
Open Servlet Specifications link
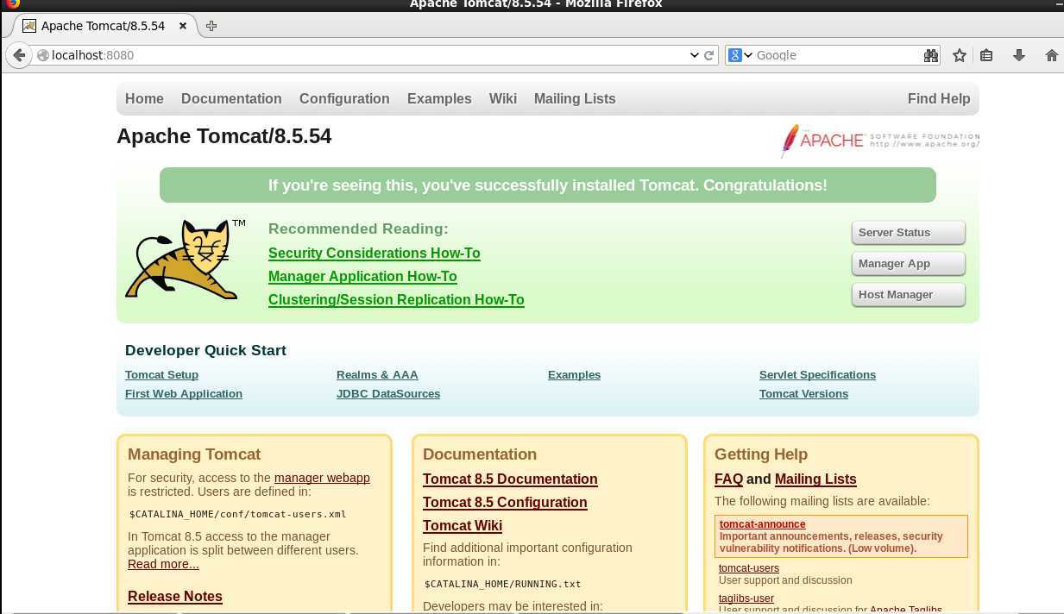pos(817,375)
